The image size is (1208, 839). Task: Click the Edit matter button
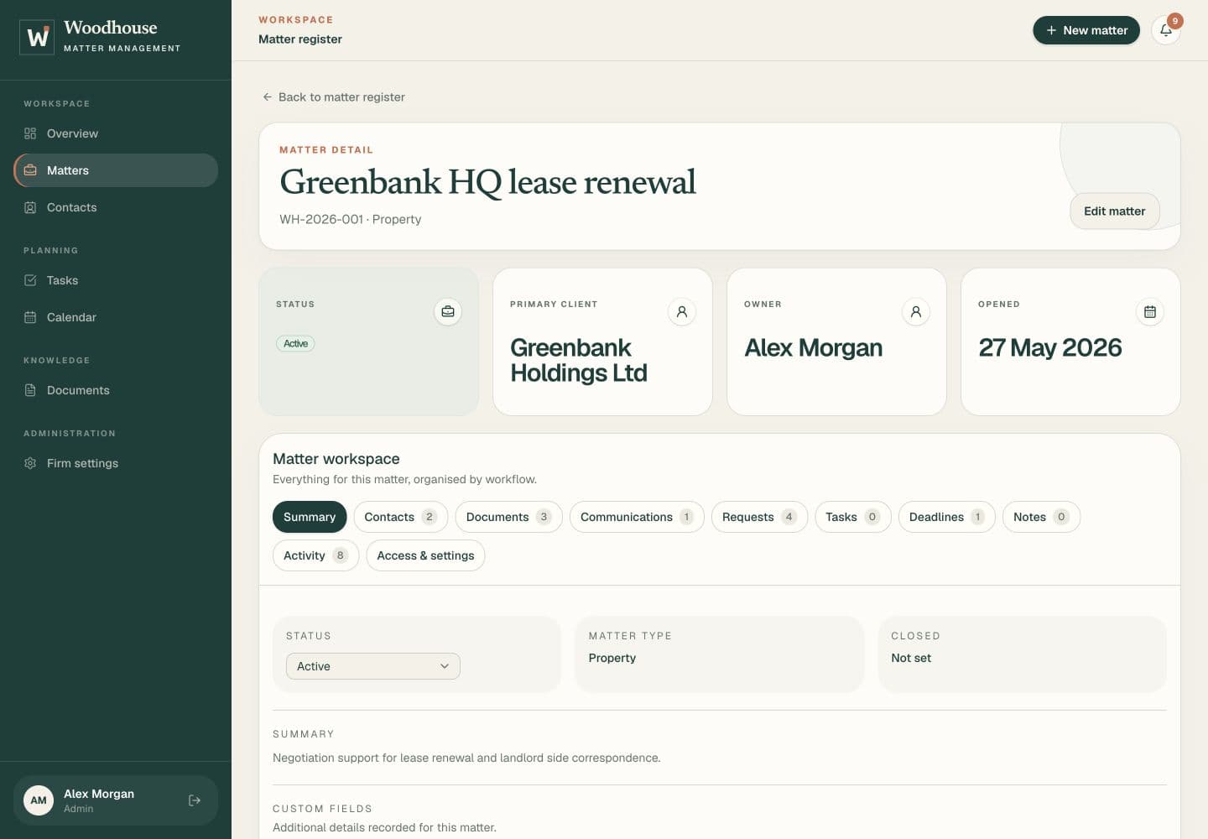[x=1114, y=211]
